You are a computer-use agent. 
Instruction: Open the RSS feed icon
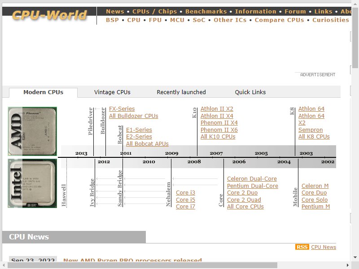click(x=302, y=247)
